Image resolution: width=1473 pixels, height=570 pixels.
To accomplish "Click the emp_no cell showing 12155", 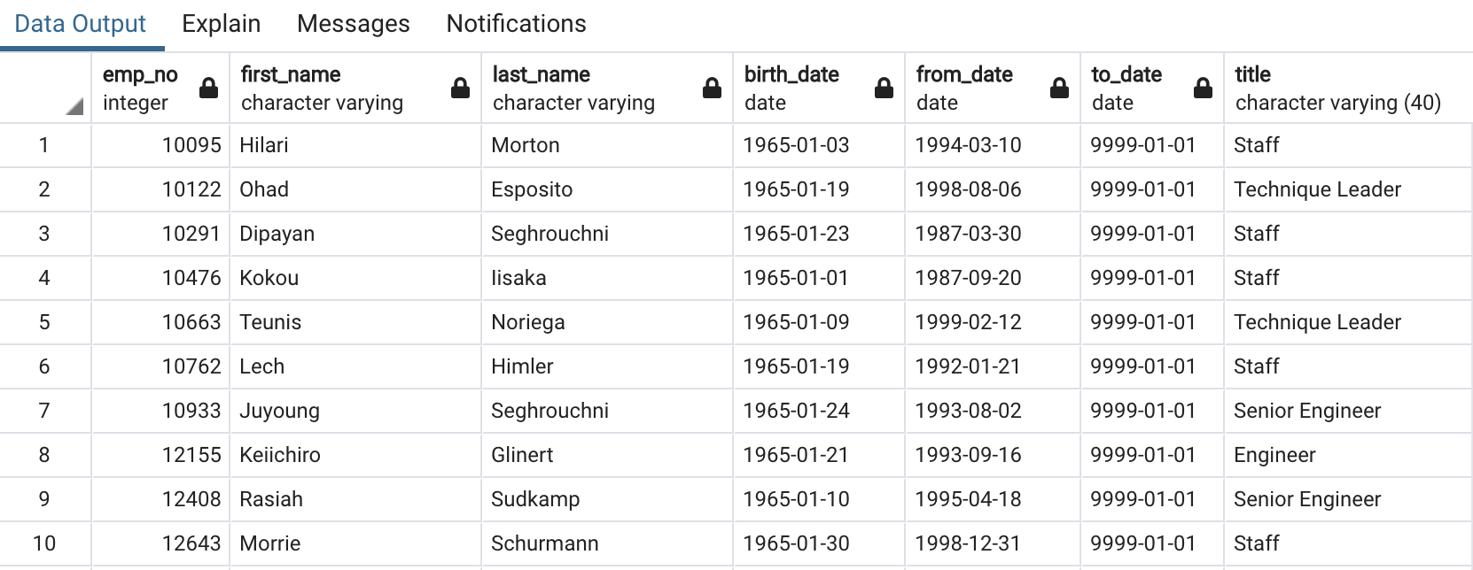I will [191, 454].
